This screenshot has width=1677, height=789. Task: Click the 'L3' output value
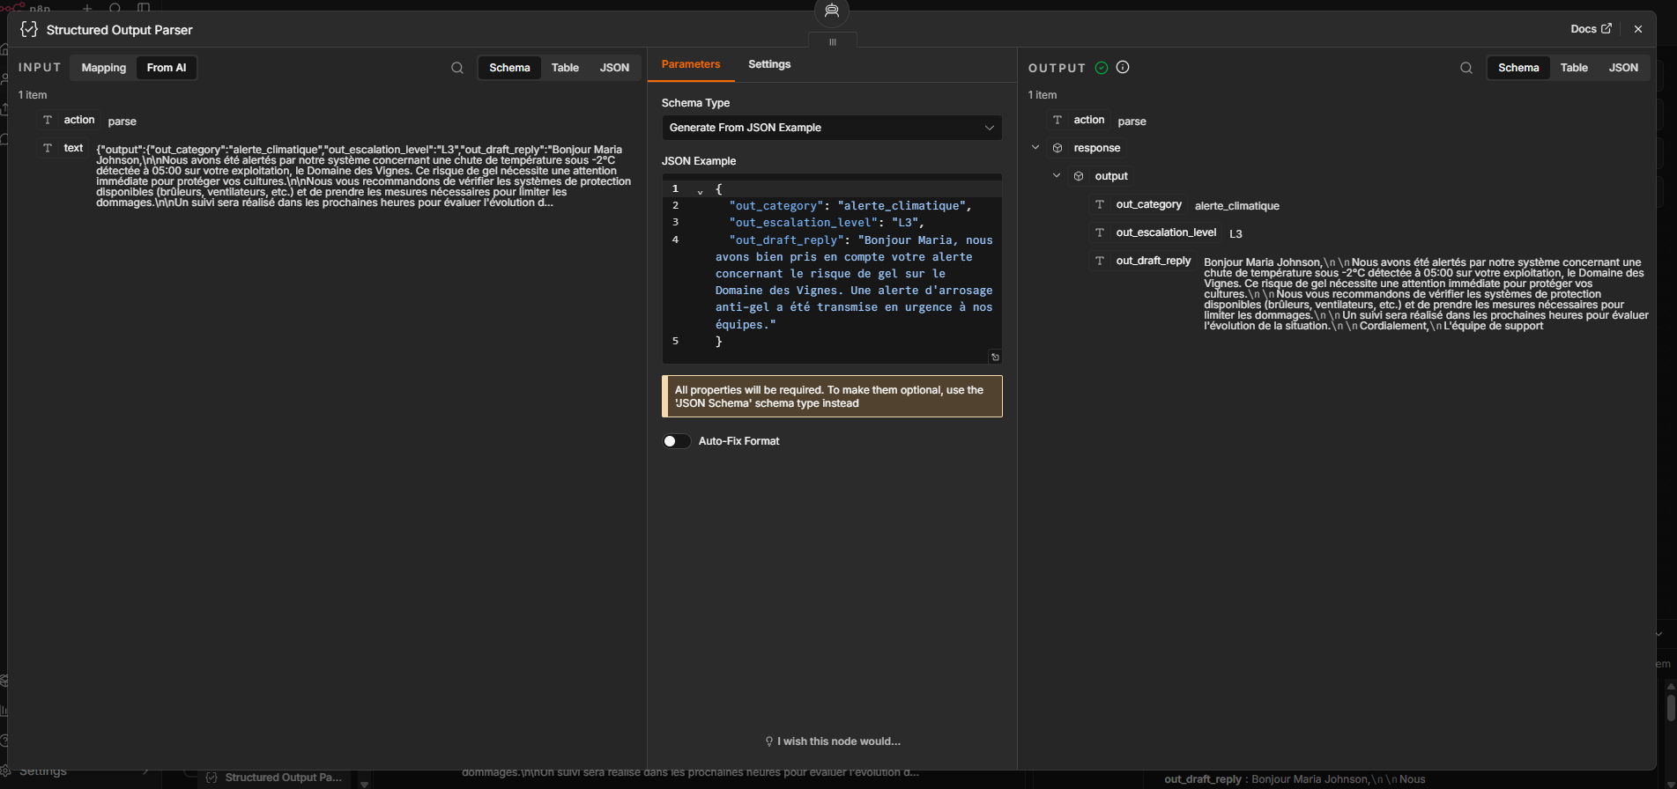click(x=1235, y=234)
